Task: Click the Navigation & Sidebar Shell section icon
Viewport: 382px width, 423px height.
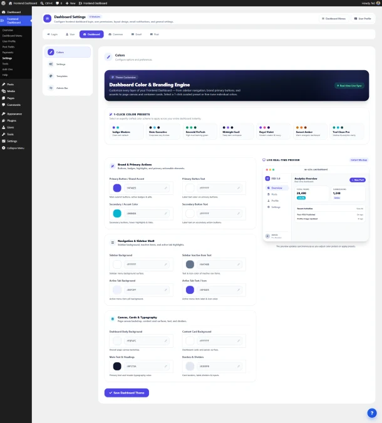Action: pos(113,243)
